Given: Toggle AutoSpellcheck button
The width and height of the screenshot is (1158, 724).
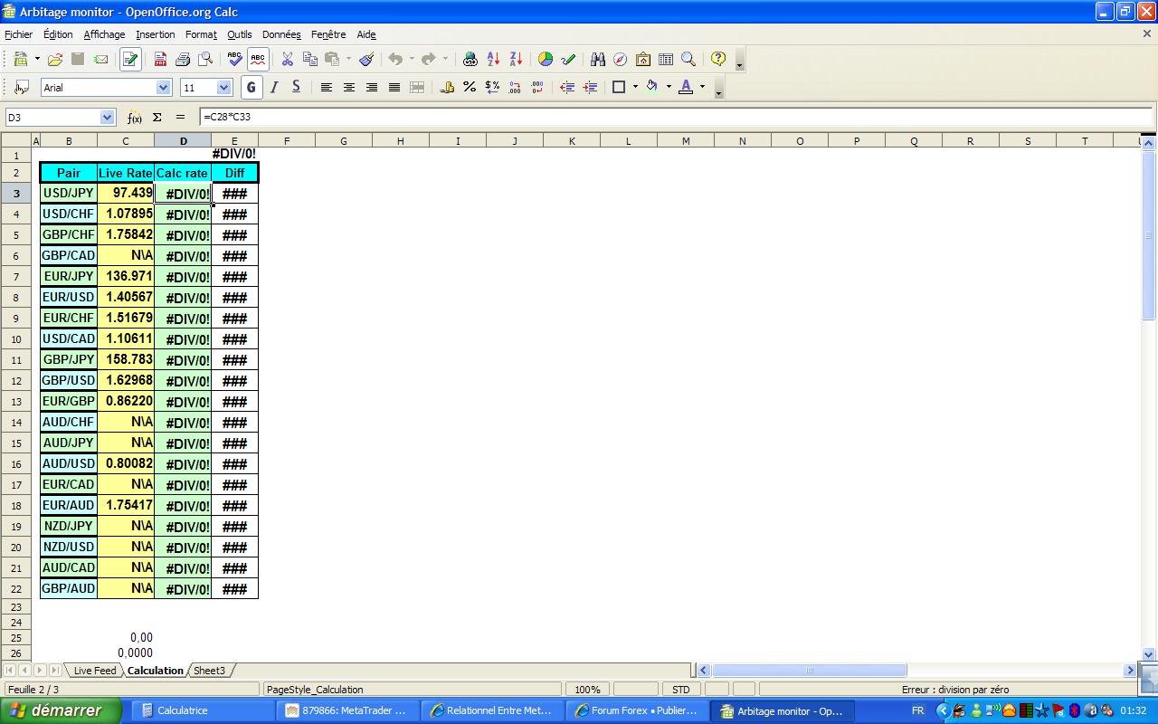Looking at the screenshot, I should click(258, 60).
